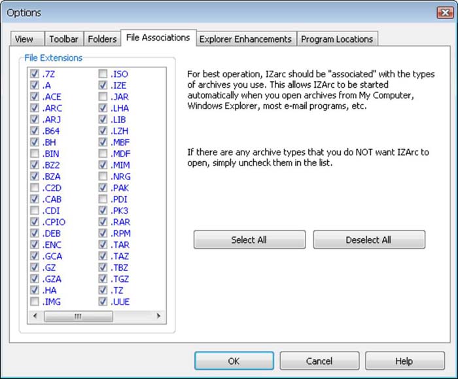Click the Select All button
Image resolution: width=458 pixels, height=379 pixels.
249,240
